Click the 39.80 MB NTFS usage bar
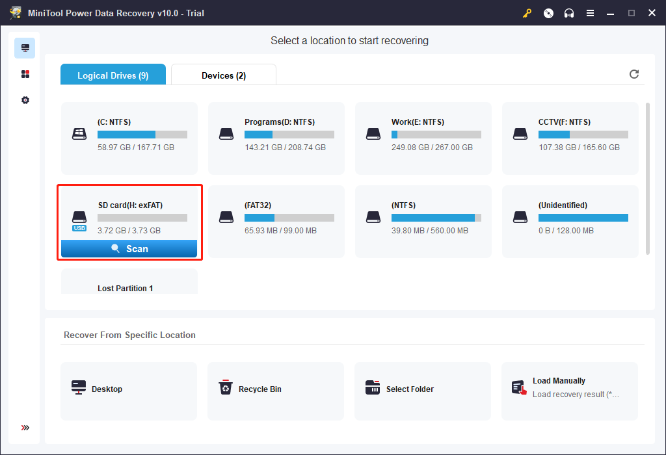This screenshot has height=455, width=666. [x=436, y=218]
